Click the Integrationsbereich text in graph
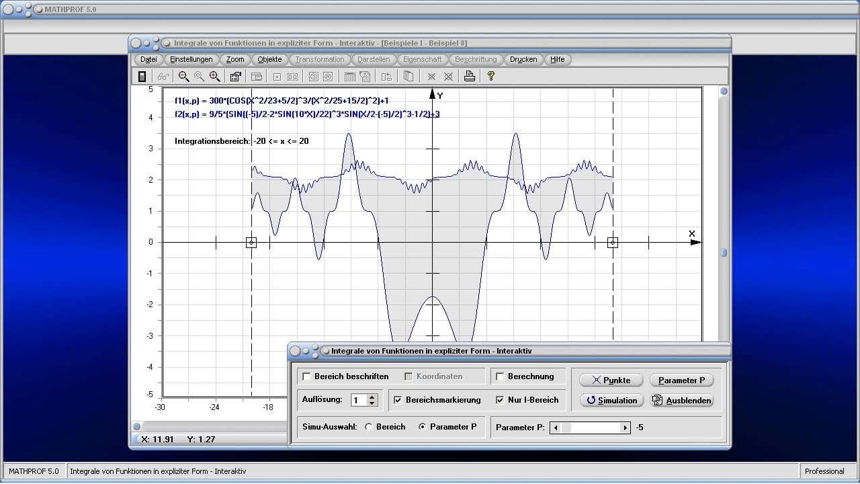 coord(242,141)
